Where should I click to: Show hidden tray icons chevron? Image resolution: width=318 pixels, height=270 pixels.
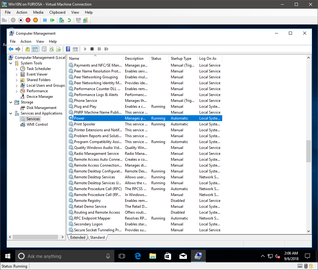263,256
